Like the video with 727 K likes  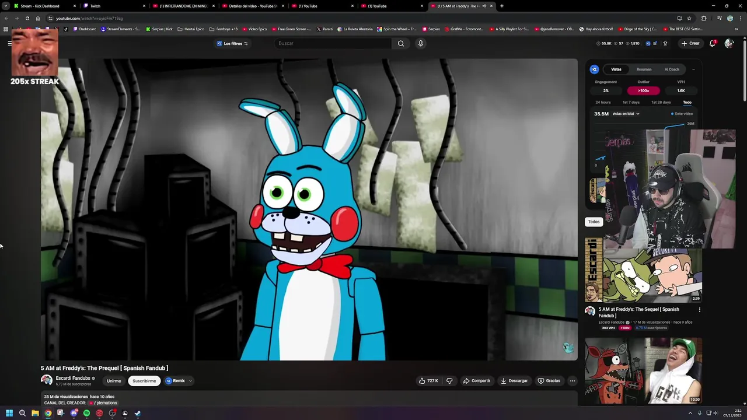[x=428, y=381]
